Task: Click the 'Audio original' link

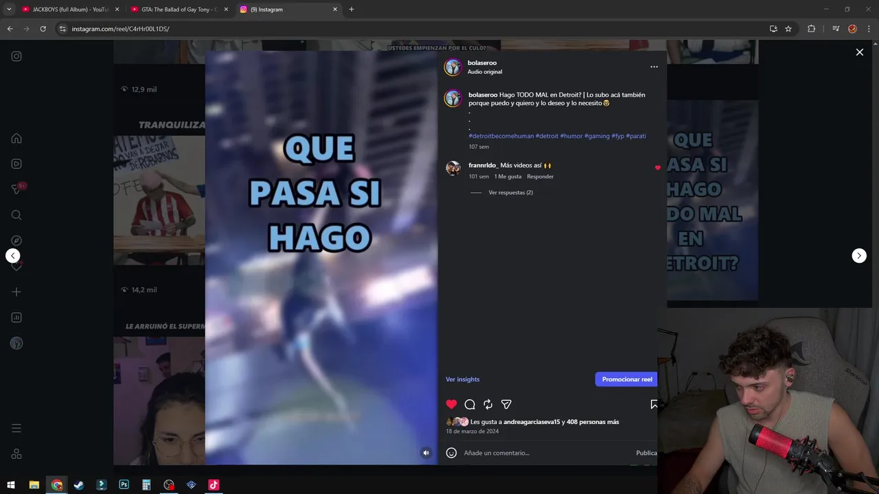Action: [x=485, y=72]
